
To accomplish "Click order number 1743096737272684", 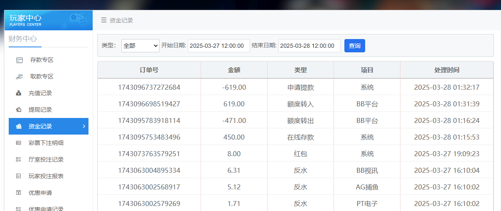I will [149, 87].
